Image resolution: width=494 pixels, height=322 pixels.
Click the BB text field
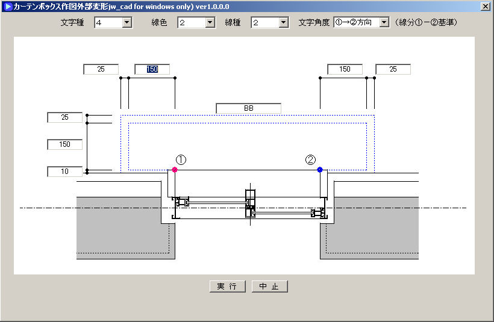(248, 108)
